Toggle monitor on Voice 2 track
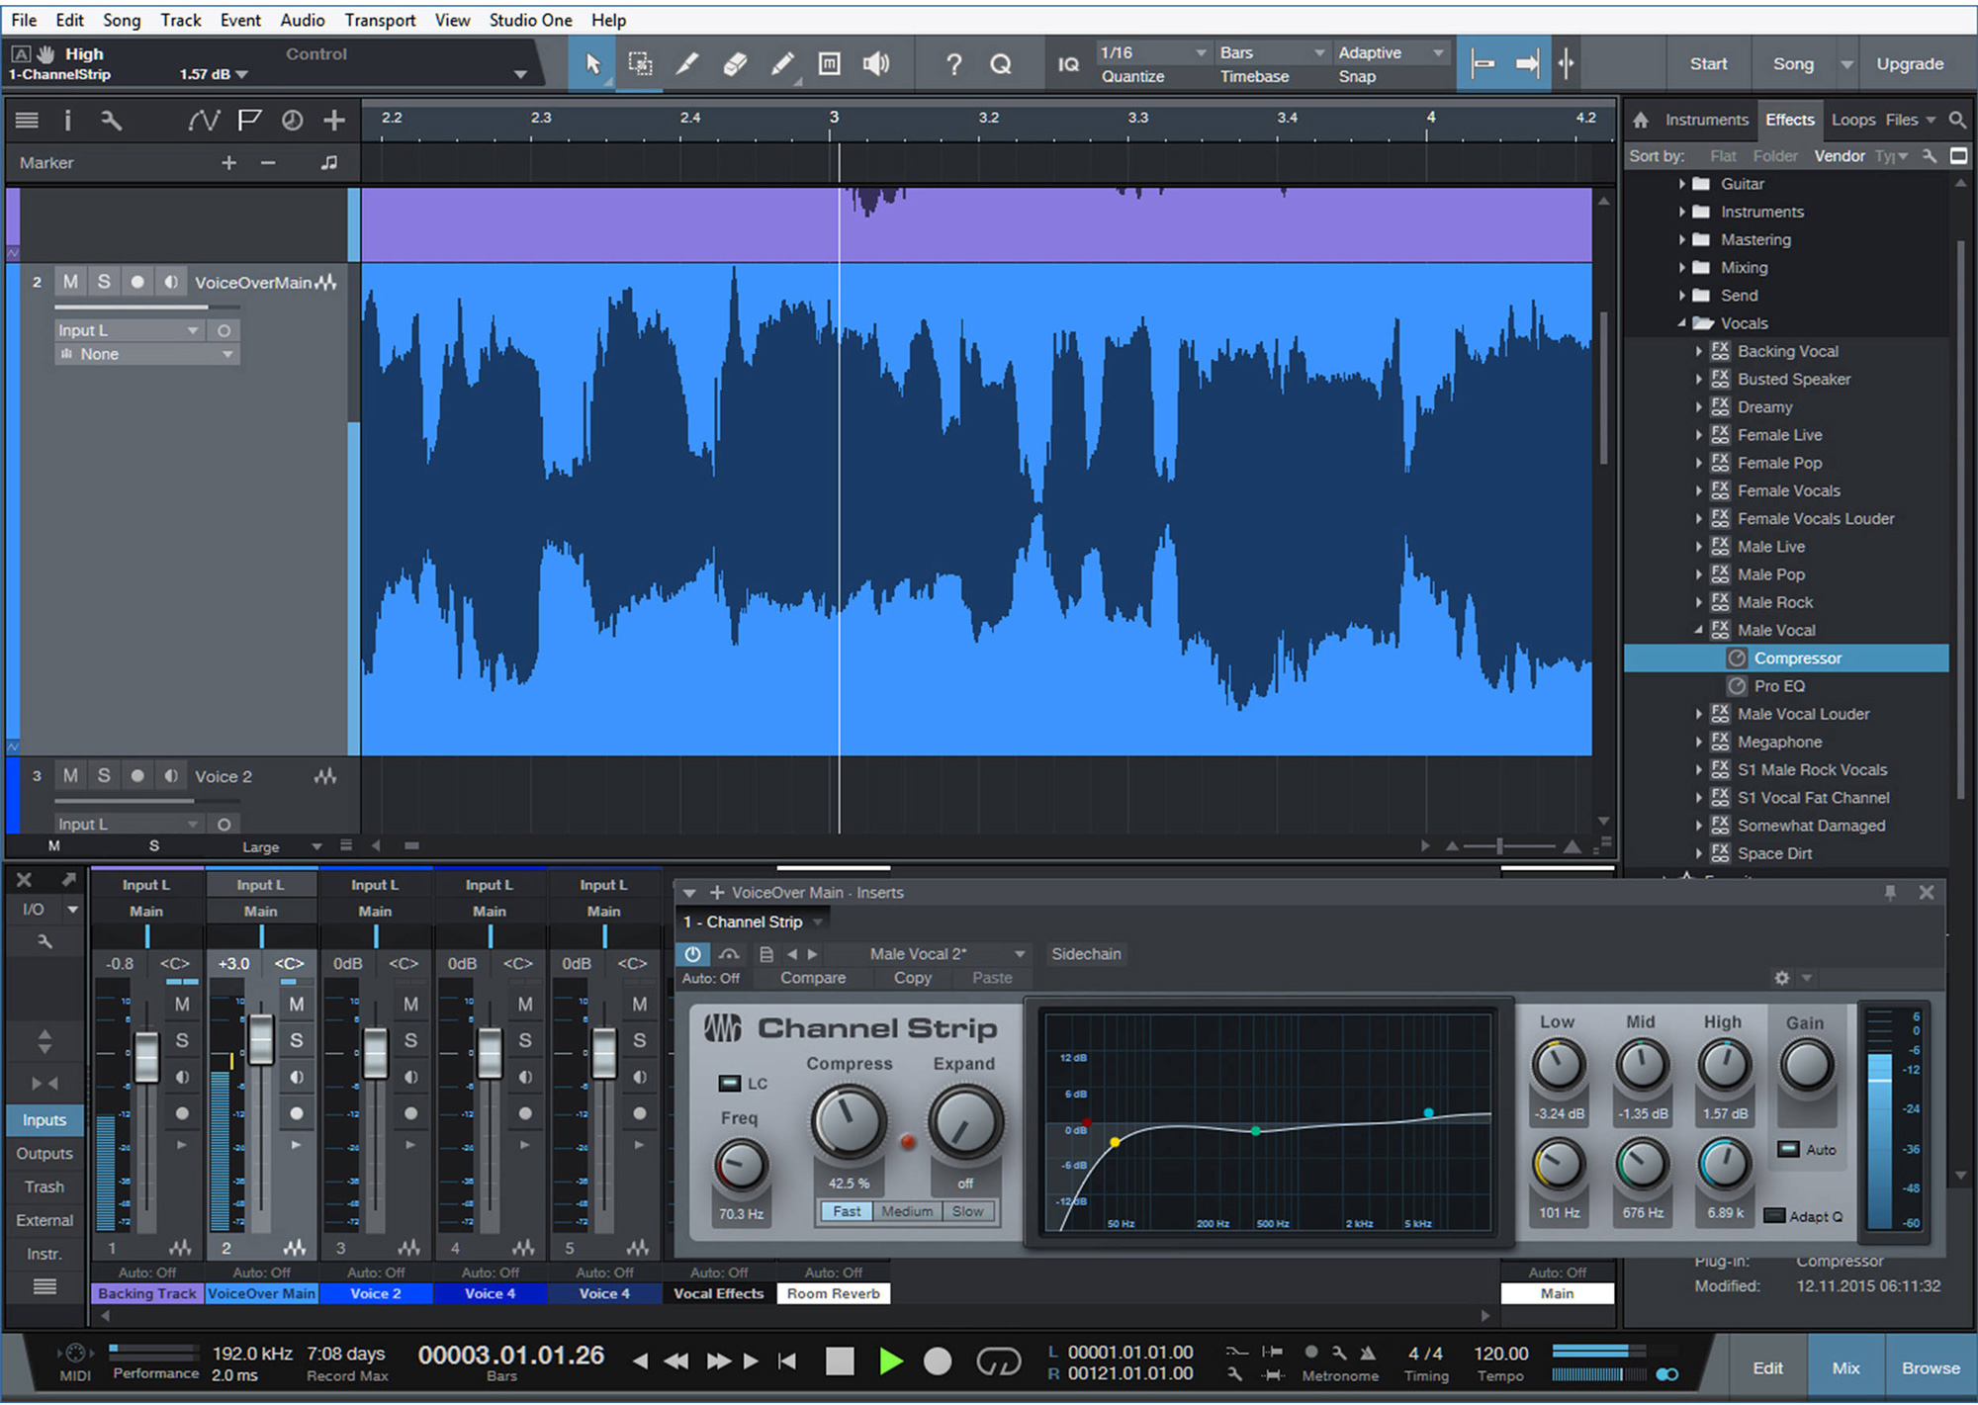Viewport: 1978px width, 1405px height. (171, 776)
